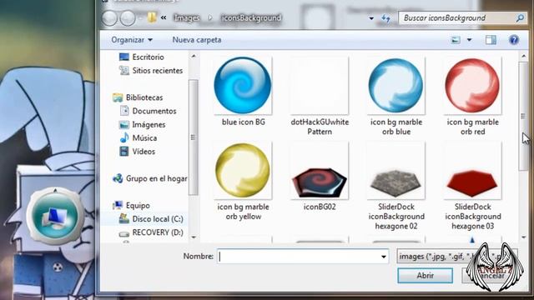Image resolution: width=534 pixels, height=300 pixels.
Task: Click the Grupo en el hogar icon
Action: point(118,178)
